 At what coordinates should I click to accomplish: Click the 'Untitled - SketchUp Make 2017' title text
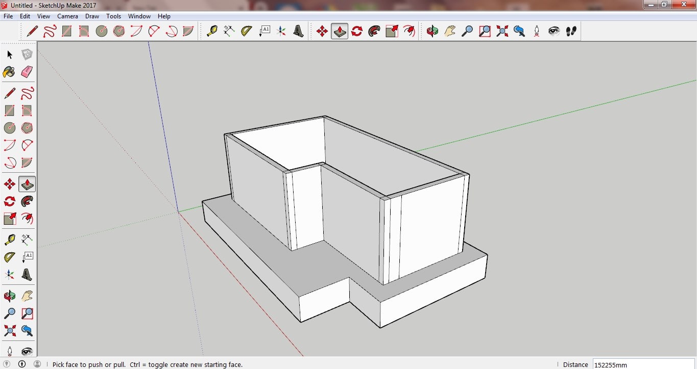54,5
